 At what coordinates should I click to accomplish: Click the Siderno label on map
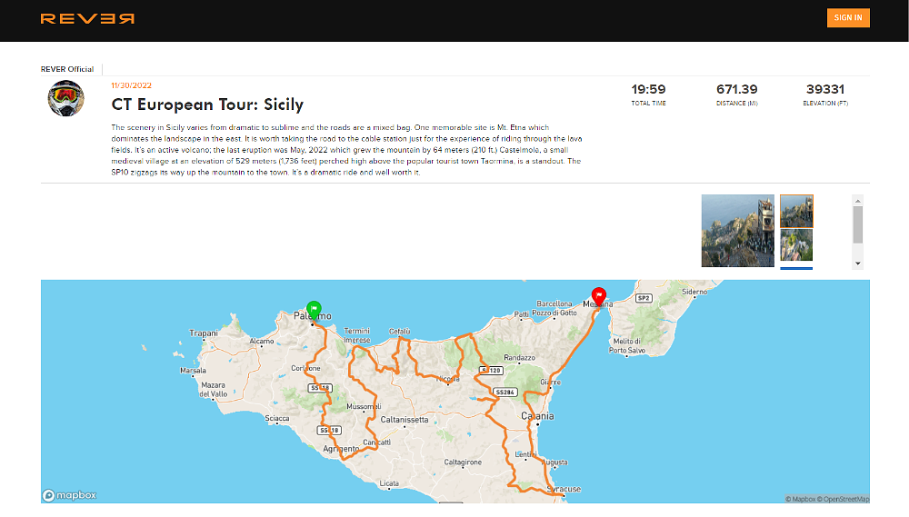pos(694,292)
